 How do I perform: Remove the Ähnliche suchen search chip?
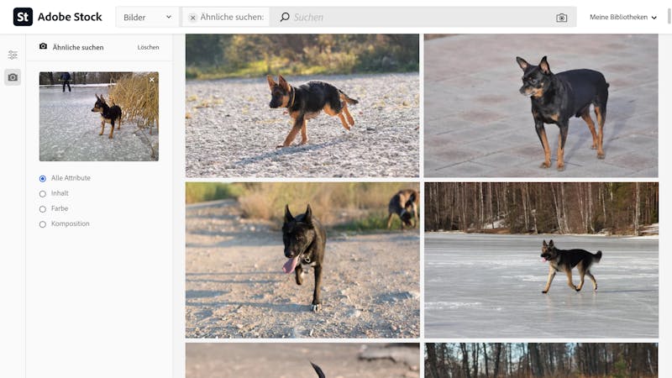[x=193, y=18]
